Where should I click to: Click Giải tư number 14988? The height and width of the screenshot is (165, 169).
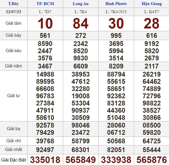(x=45, y=74)
